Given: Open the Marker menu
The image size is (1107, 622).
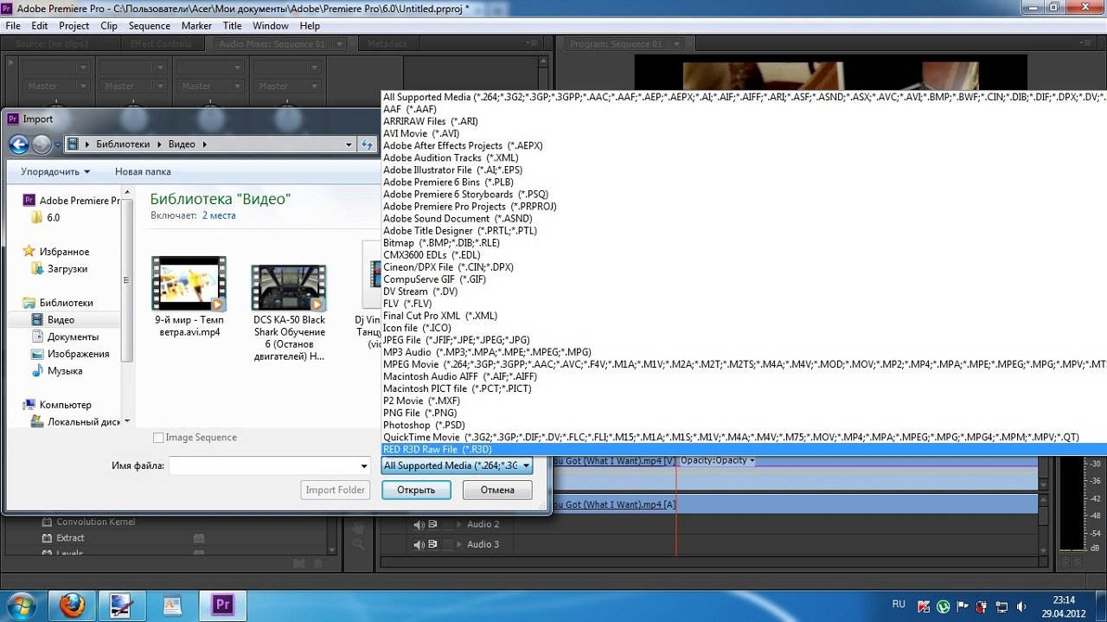Looking at the screenshot, I should [x=196, y=26].
